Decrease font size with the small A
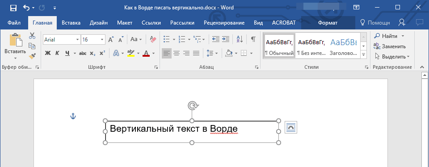 click(x=121, y=40)
